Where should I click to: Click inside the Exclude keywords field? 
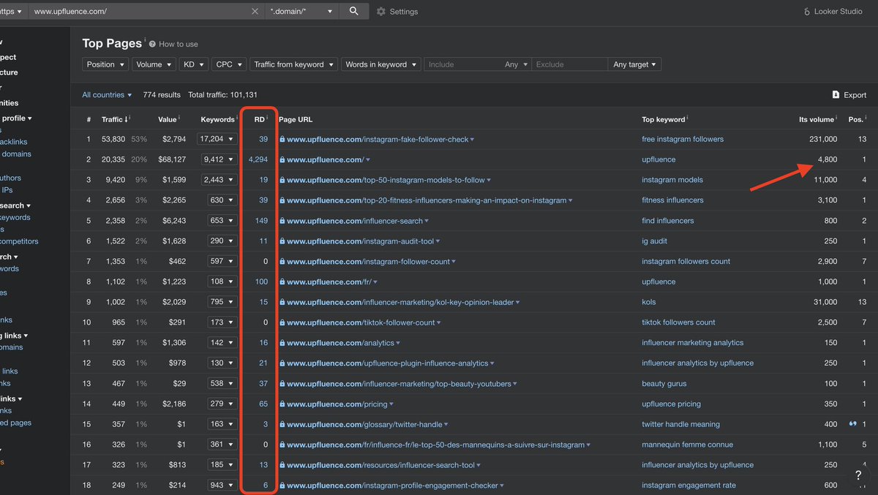pyautogui.click(x=569, y=64)
